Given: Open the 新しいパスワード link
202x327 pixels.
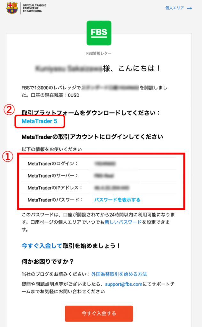Looking at the screenshot, I should 123,222.
